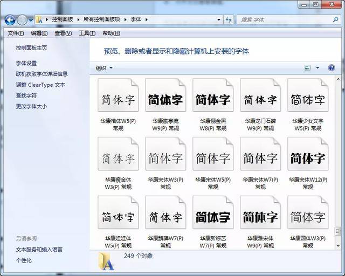345x276 pixels.
Task: Minimize the Fonts window
Action: pos(304,4)
